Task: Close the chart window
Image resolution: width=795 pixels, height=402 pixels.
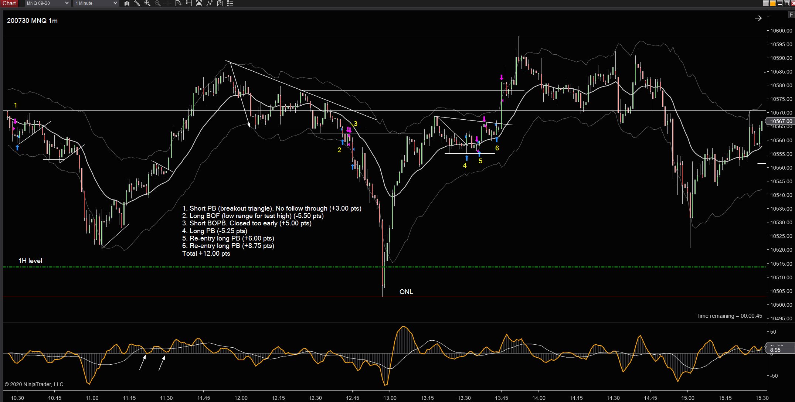Action: coord(793,3)
